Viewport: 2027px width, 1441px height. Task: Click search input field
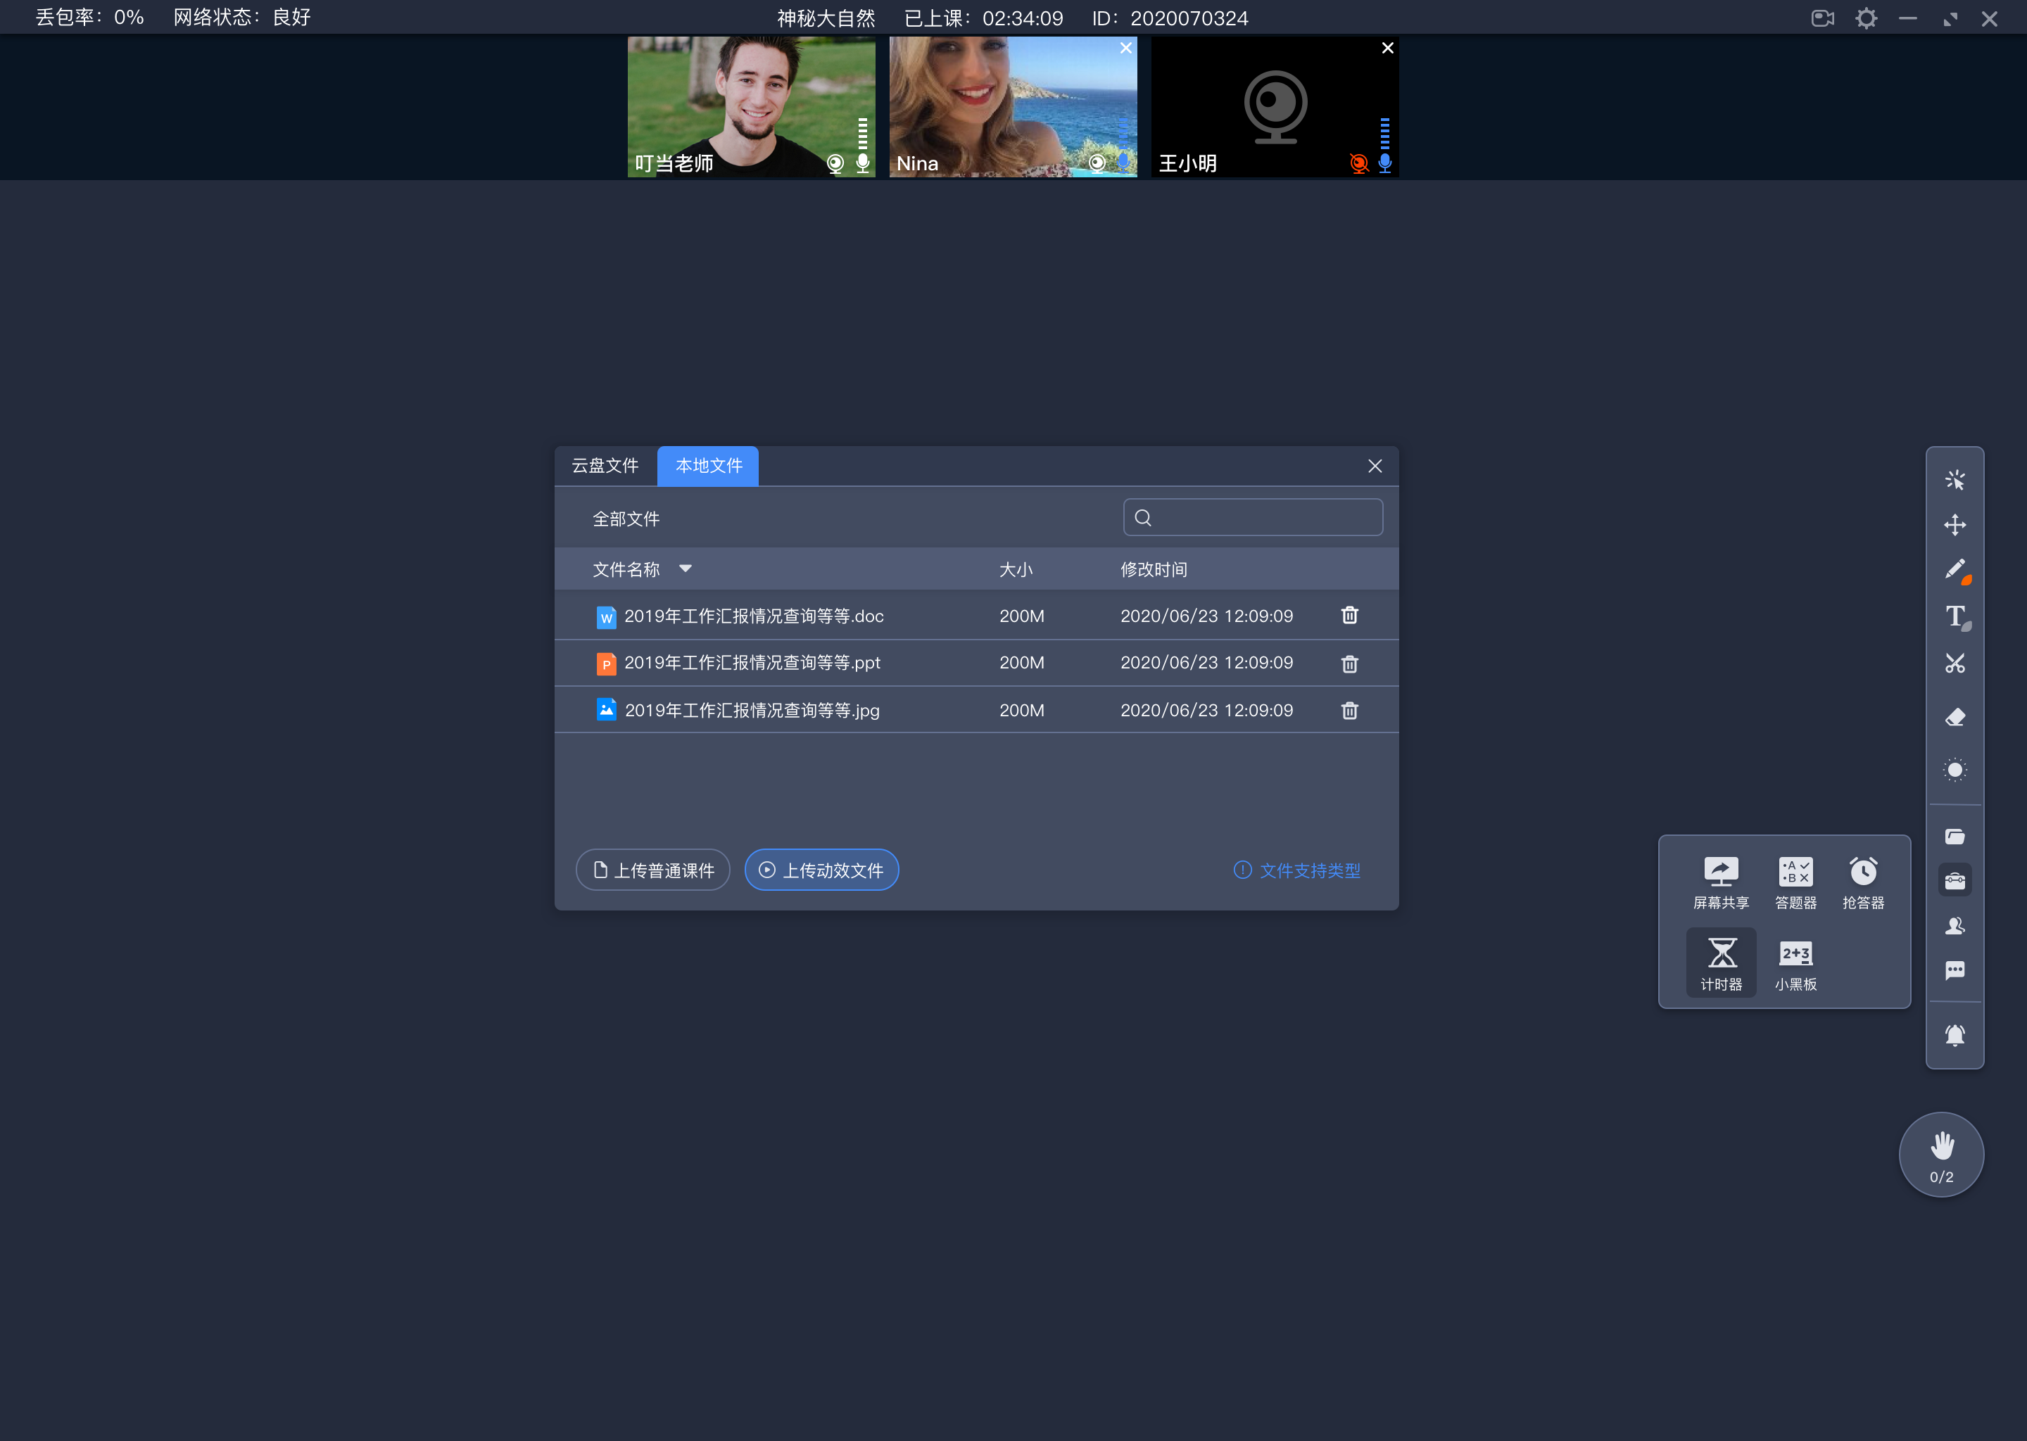pyautogui.click(x=1254, y=518)
